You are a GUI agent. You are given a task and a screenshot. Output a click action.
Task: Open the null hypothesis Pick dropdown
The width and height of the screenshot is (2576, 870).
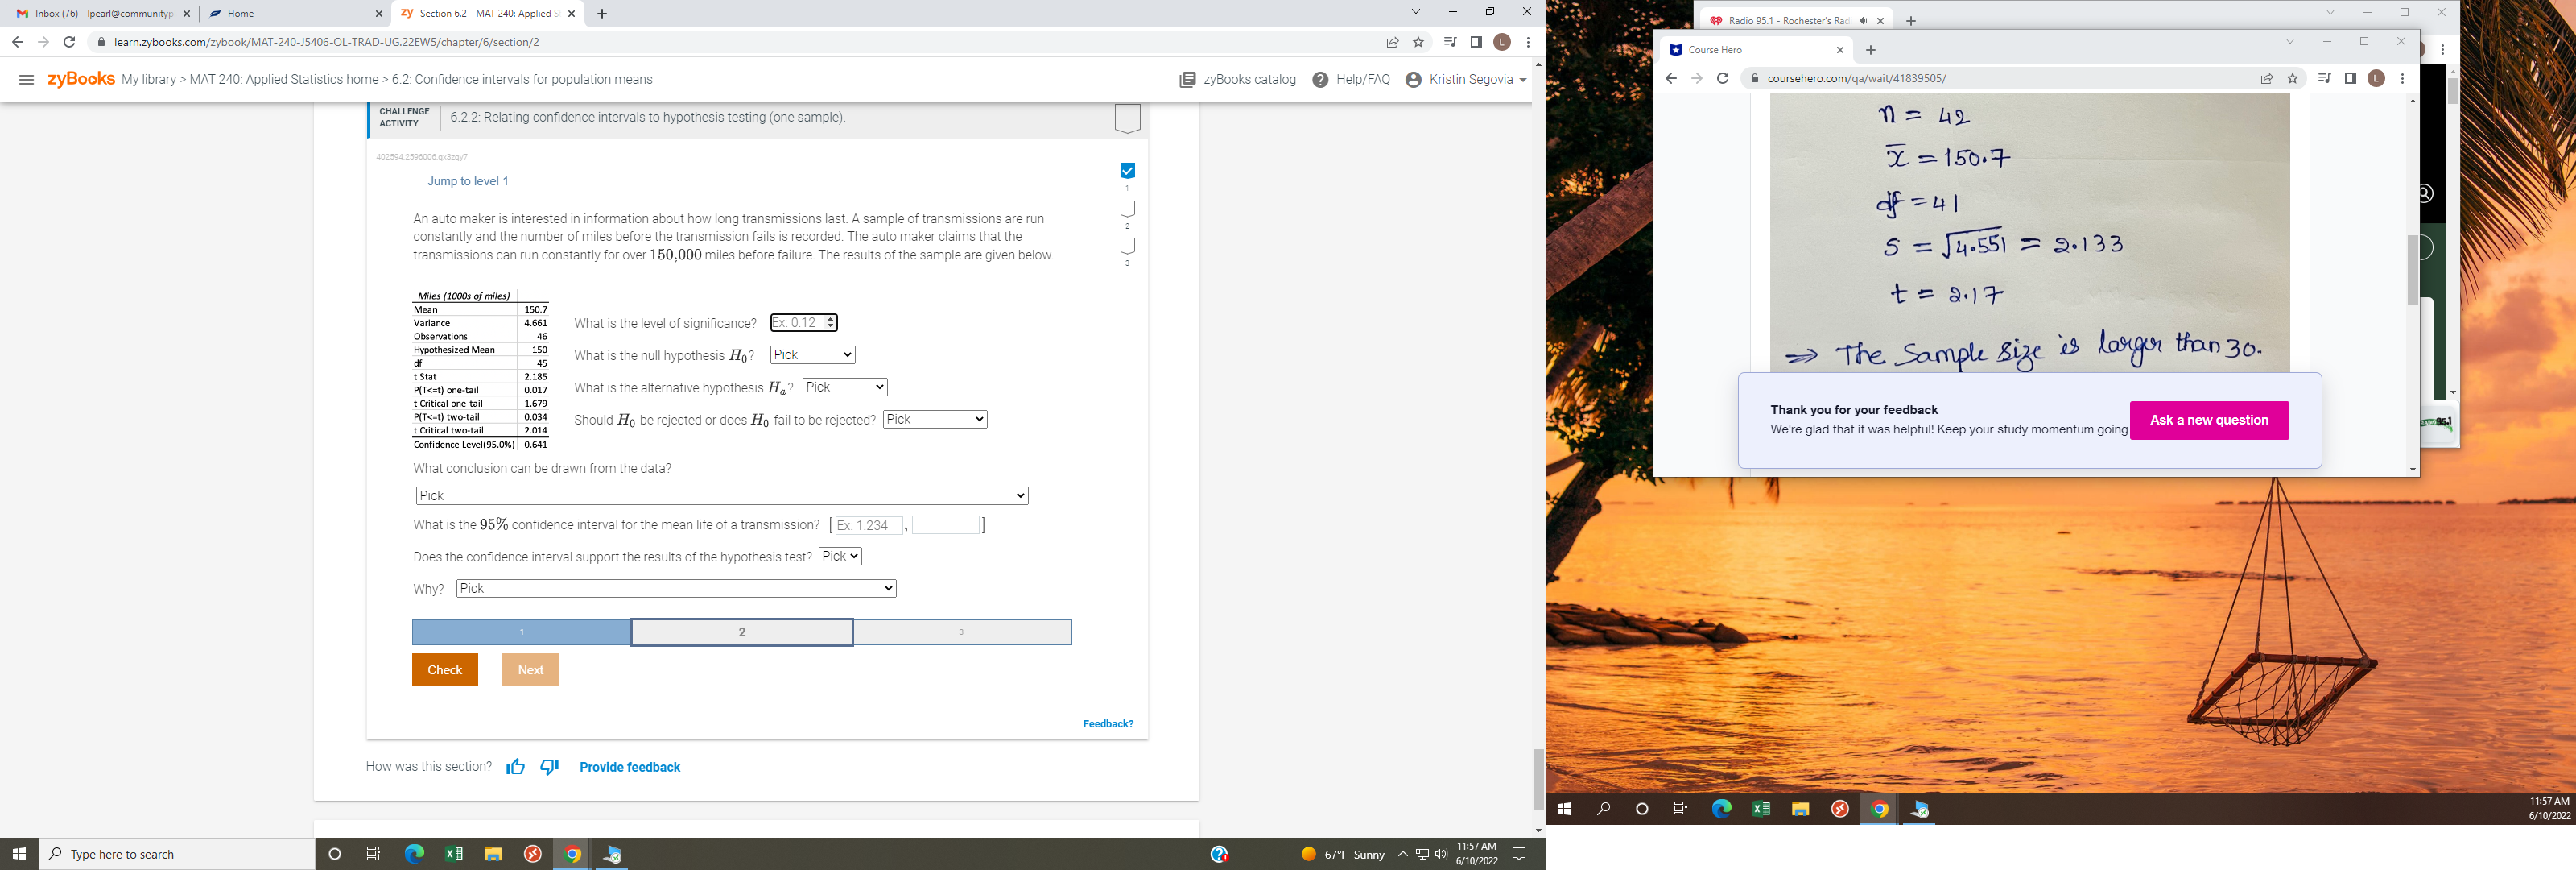812,354
